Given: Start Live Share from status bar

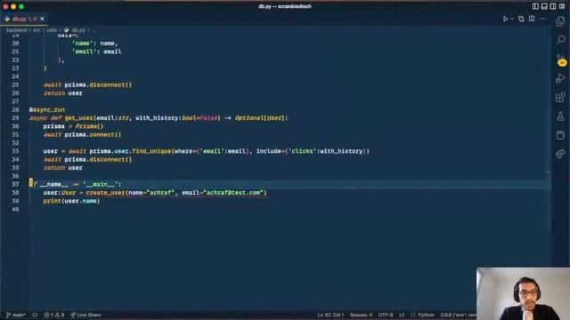Looking at the screenshot, I should [x=85, y=315].
